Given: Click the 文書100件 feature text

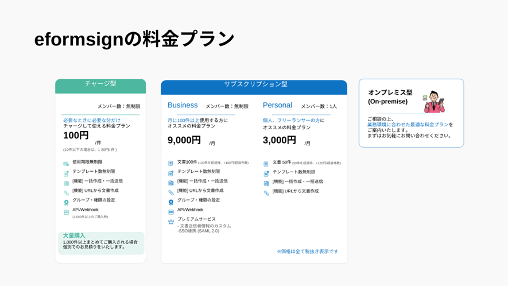Looking at the screenshot, I should (187, 162).
